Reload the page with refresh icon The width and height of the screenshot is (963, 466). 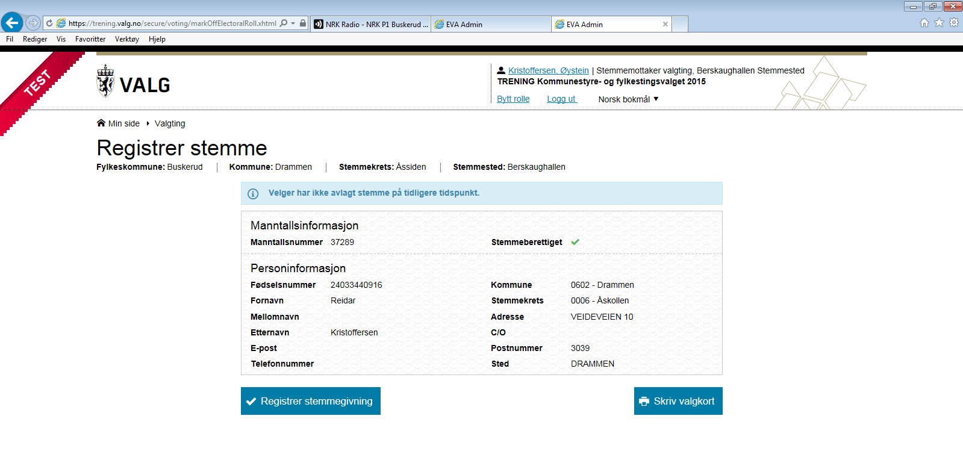click(49, 23)
